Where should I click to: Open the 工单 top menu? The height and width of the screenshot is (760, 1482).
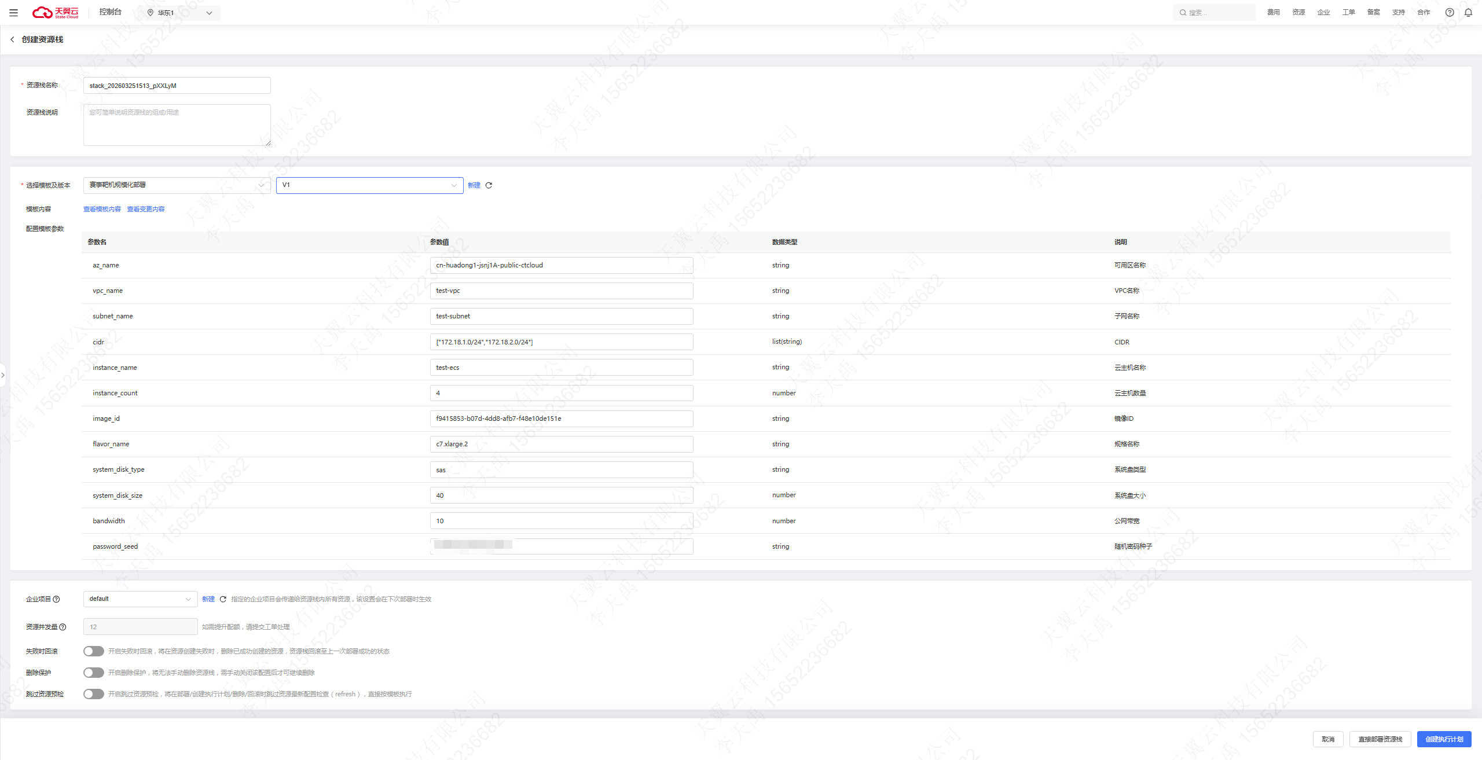click(x=1348, y=12)
